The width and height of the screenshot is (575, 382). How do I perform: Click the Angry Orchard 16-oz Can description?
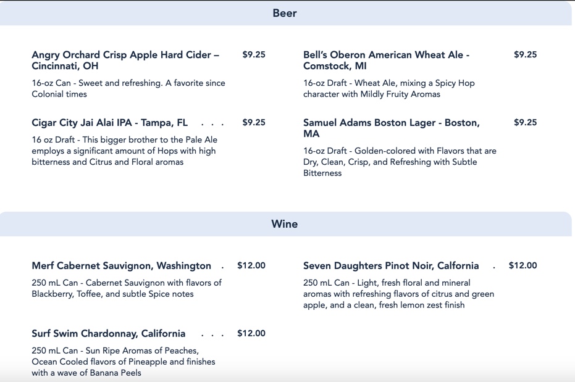[128, 89]
